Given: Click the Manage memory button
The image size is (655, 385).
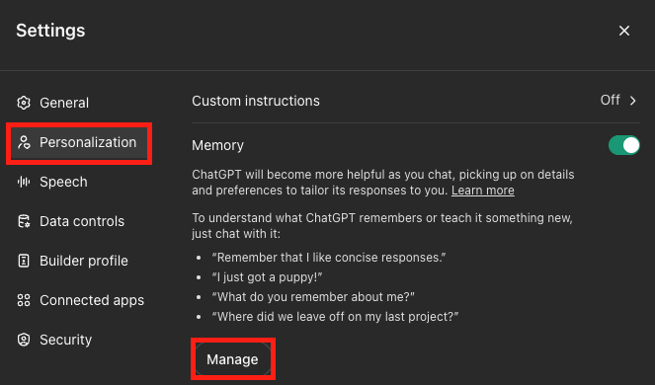Looking at the screenshot, I should (232, 359).
